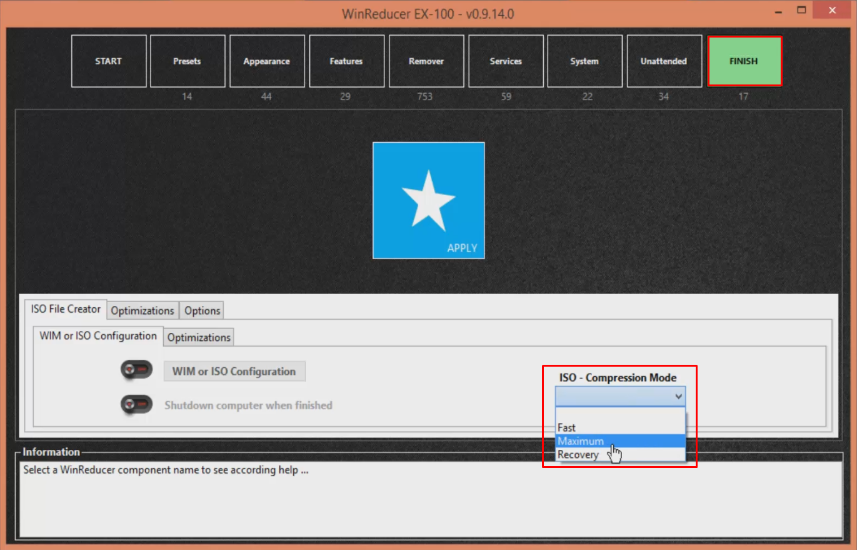Image resolution: width=857 pixels, height=550 pixels.
Task: Select the inner Optimizations sub-tab
Action: point(199,337)
